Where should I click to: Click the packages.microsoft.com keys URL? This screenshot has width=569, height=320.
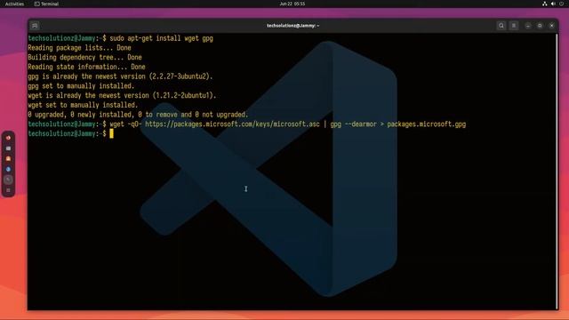coord(232,124)
